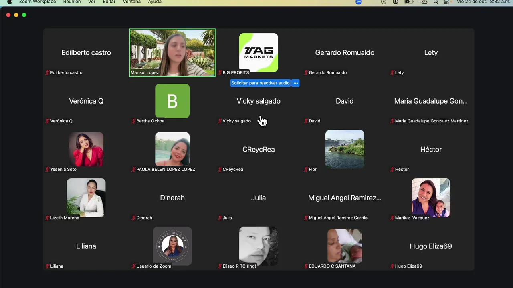Open the Apple menu

pos(9,2)
